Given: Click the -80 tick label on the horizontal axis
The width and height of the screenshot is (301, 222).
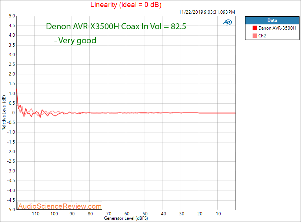Looking at the screenshot, I should pos(90,214).
